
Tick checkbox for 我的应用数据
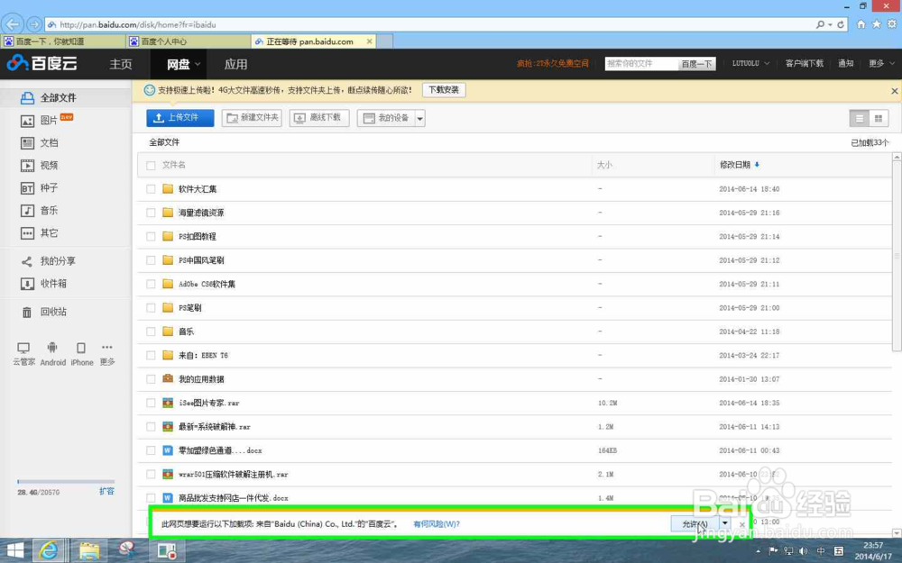click(151, 379)
